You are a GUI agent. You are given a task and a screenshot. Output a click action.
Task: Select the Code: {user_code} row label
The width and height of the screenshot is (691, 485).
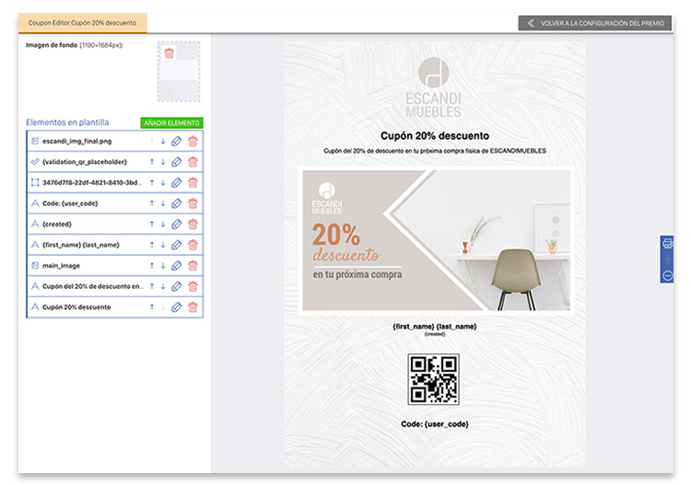(70, 203)
